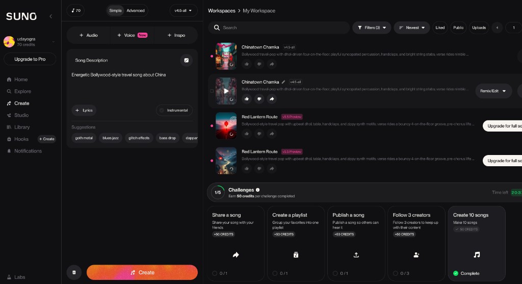Add Voice with New badge

(132, 35)
